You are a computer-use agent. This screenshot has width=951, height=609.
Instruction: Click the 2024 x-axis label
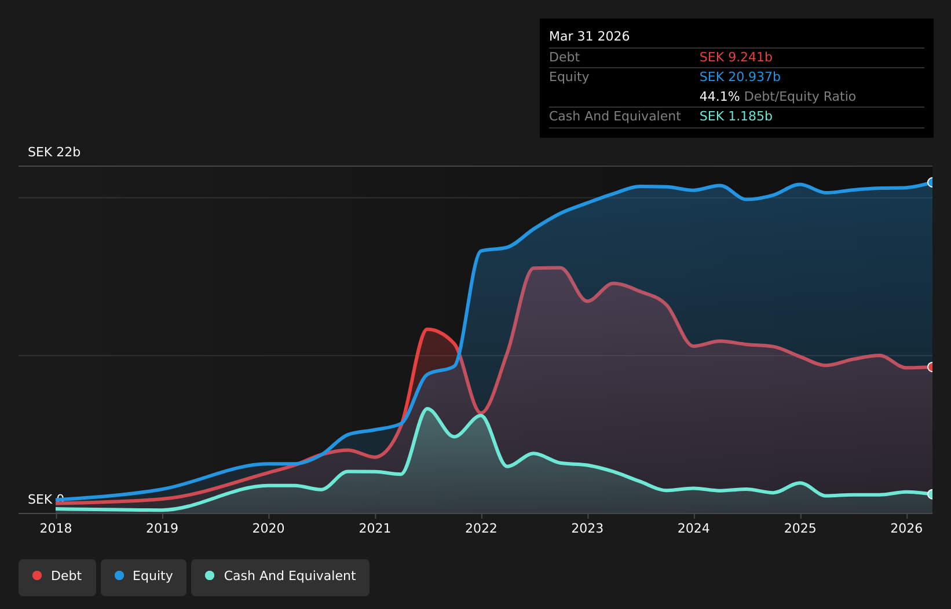point(694,528)
